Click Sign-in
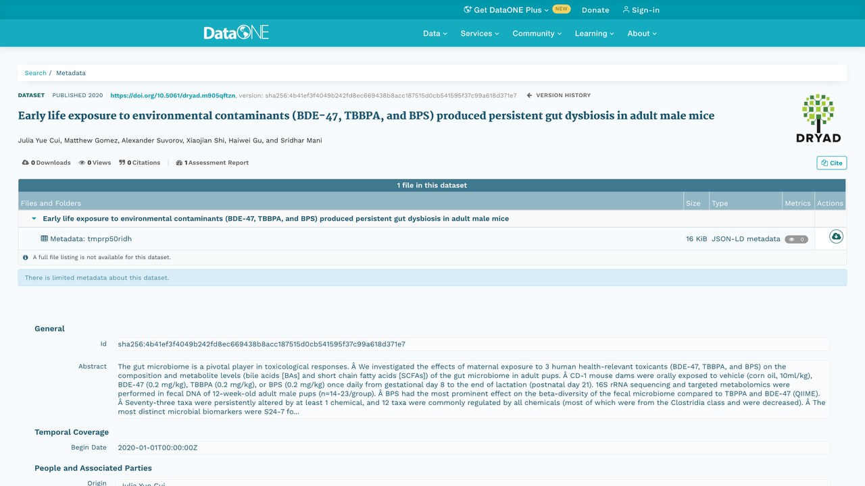Viewport: 865px width, 486px height. tap(641, 10)
